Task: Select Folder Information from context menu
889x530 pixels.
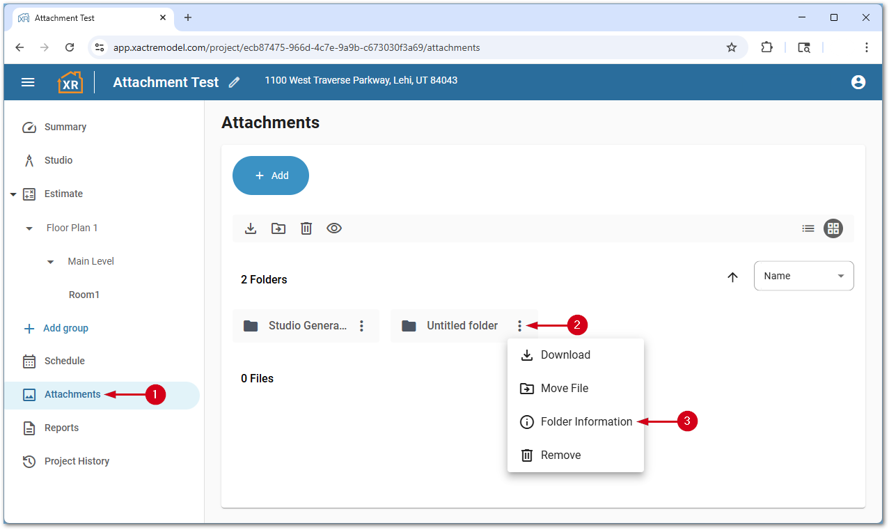Action: click(586, 422)
